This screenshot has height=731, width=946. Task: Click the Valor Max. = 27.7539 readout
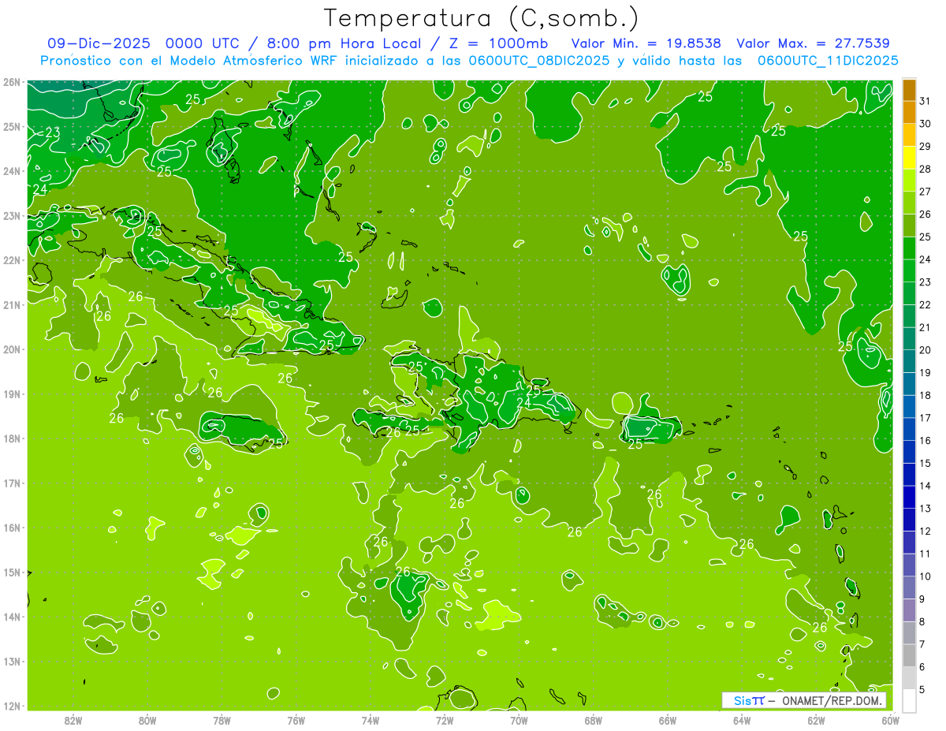(813, 43)
